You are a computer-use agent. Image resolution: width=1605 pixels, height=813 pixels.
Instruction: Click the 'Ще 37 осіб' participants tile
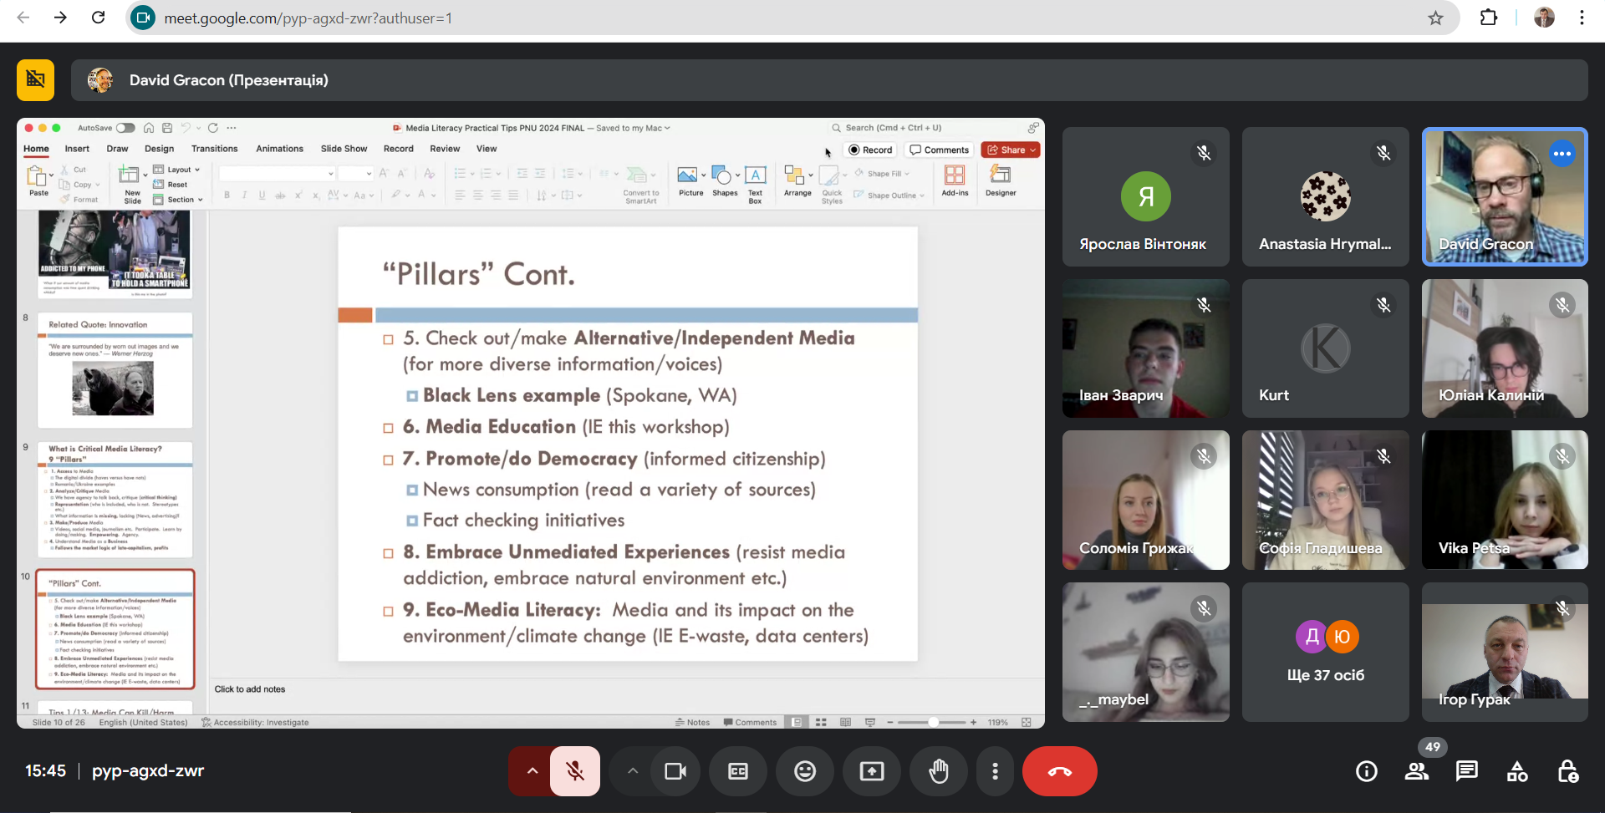[x=1325, y=652]
